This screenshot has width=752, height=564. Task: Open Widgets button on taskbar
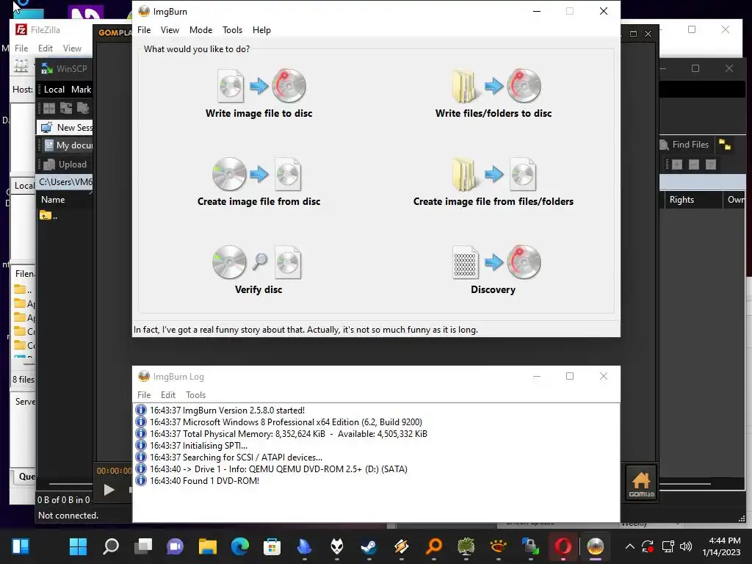21,546
